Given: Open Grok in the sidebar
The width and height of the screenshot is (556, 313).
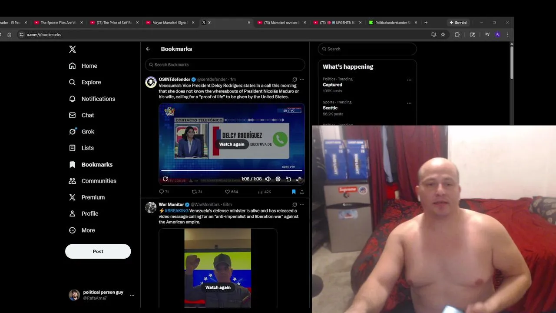Looking at the screenshot, I should coord(82,131).
